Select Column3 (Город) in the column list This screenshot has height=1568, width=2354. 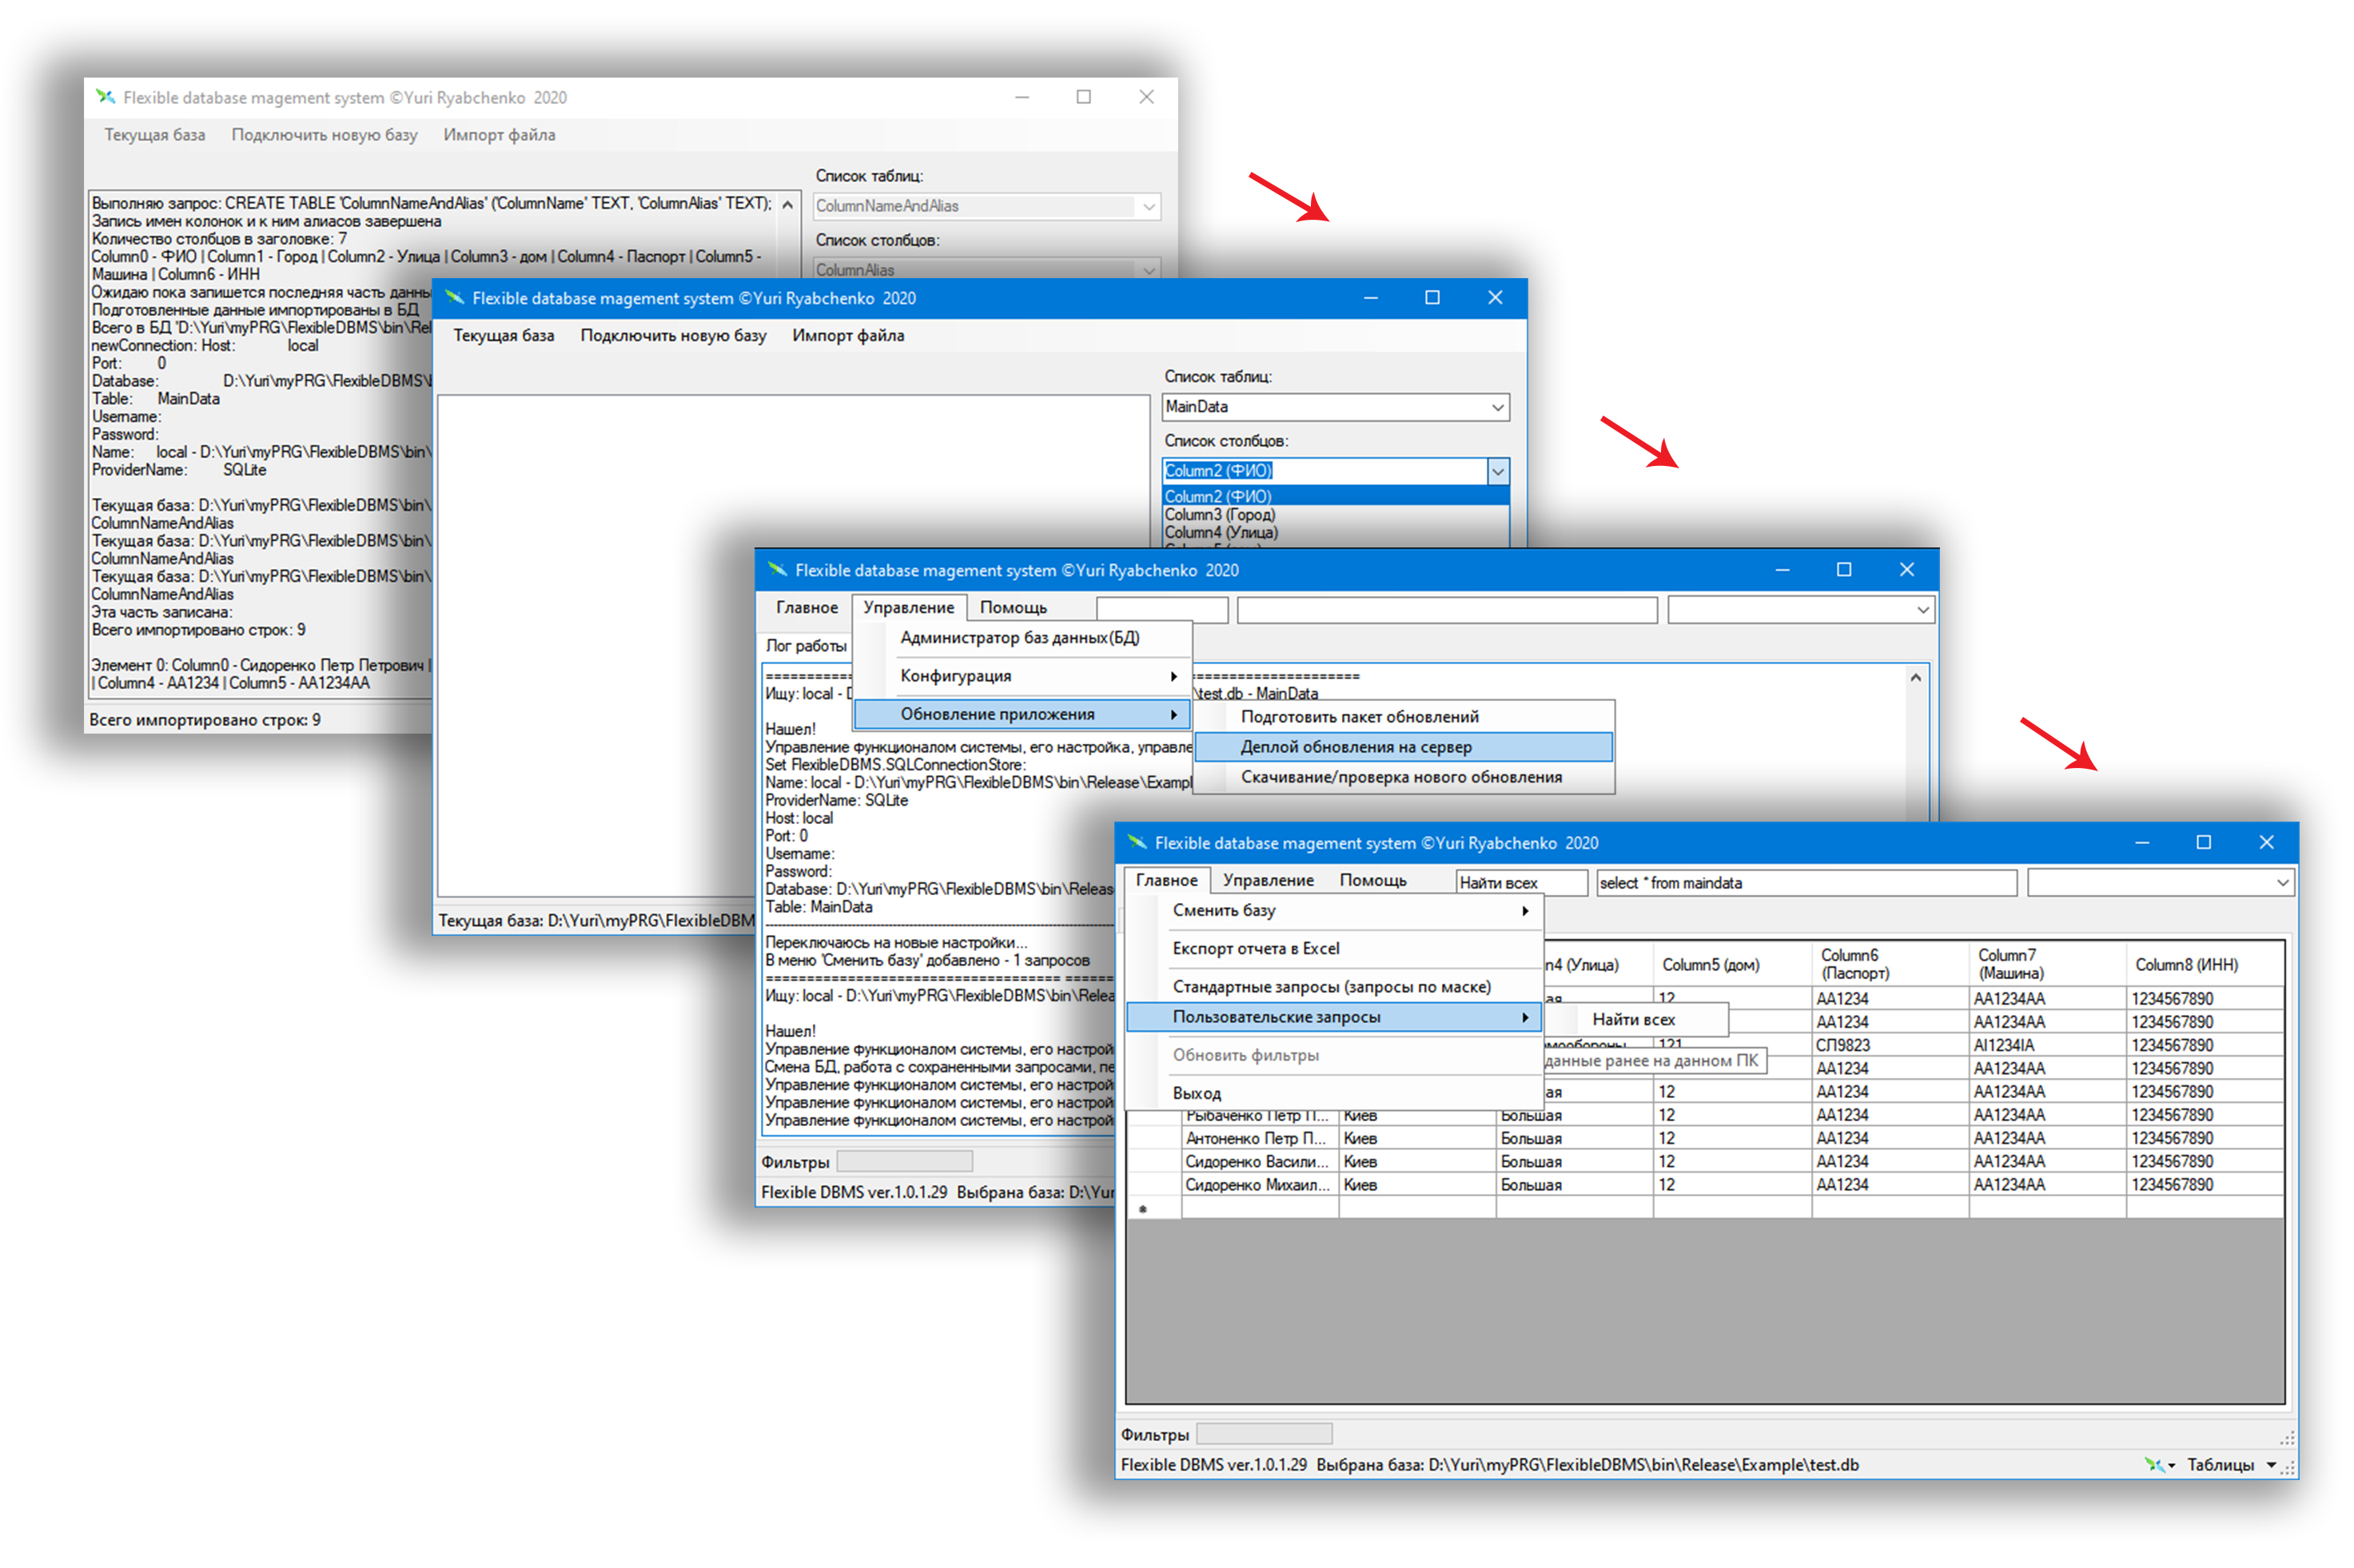coord(1335,515)
